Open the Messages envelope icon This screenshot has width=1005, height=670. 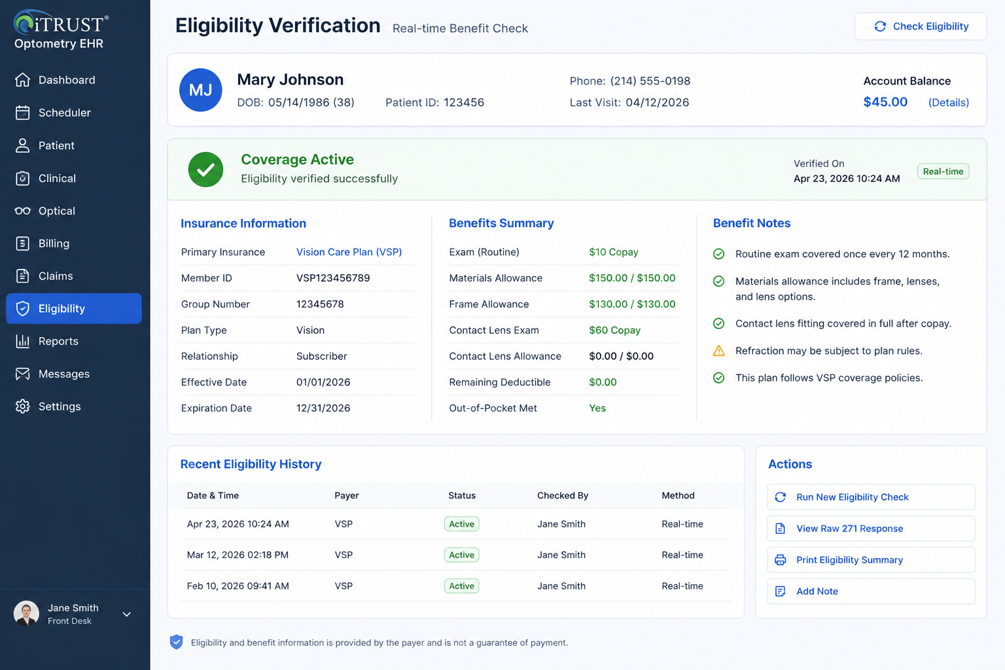22,374
